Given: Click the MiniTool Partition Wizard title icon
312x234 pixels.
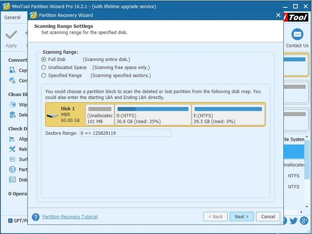Looking at the screenshot, I should point(6,6).
